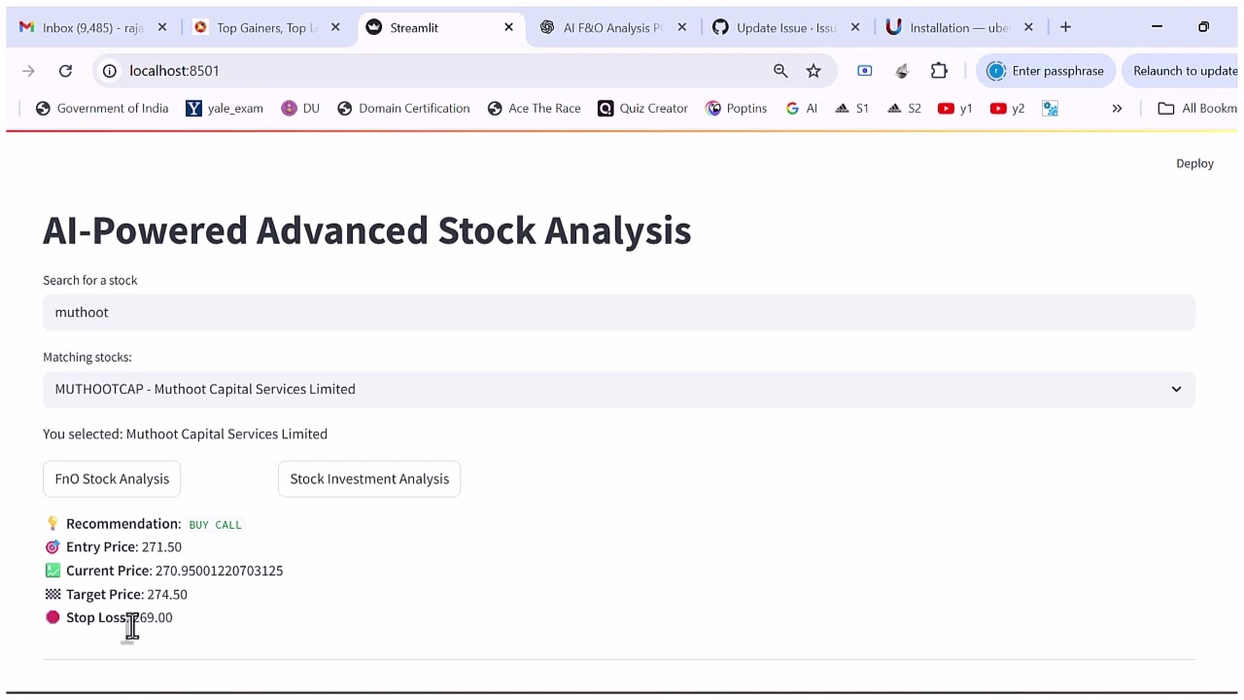Click Enter passphrase profile button
The image size is (1244, 700).
pos(1046,71)
